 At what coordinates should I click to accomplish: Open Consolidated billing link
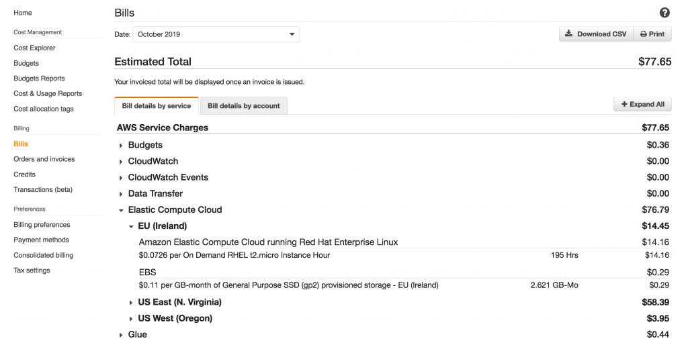(44, 255)
